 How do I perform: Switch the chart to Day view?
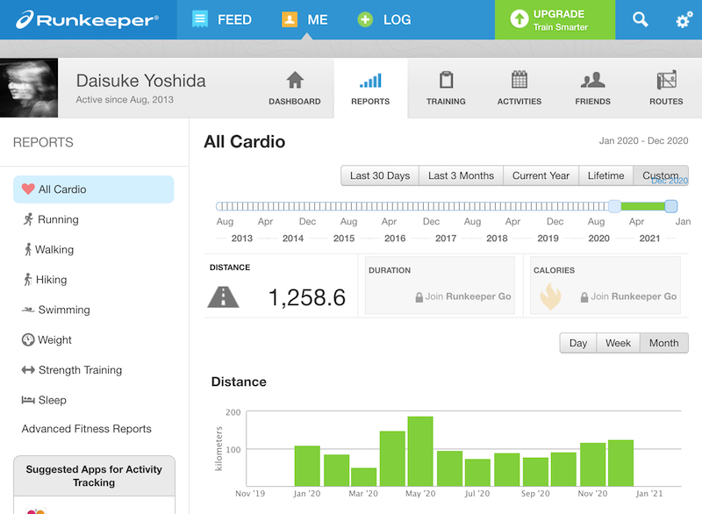(578, 343)
